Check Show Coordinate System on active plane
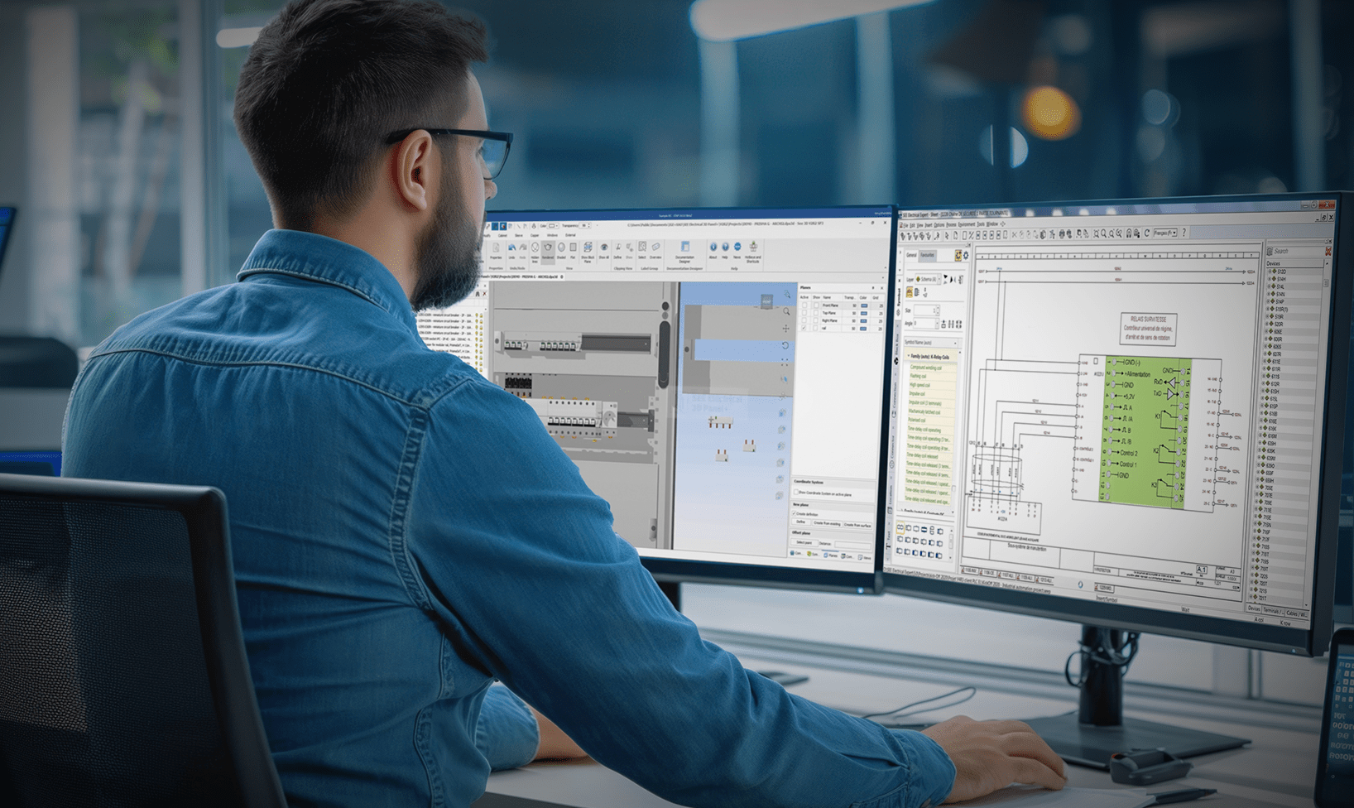The height and width of the screenshot is (808, 1354). [x=796, y=493]
